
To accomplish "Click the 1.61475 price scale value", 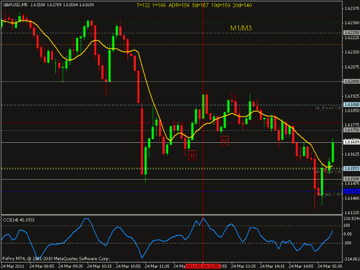I will click(352, 184).
